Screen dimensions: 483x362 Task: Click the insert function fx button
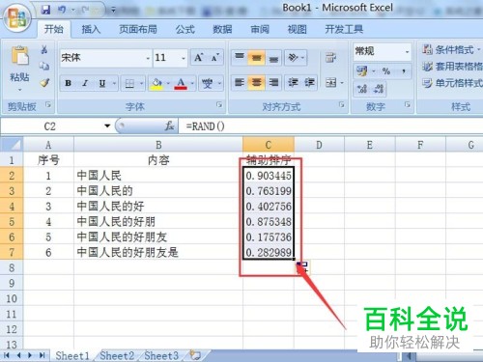(169, 126)
